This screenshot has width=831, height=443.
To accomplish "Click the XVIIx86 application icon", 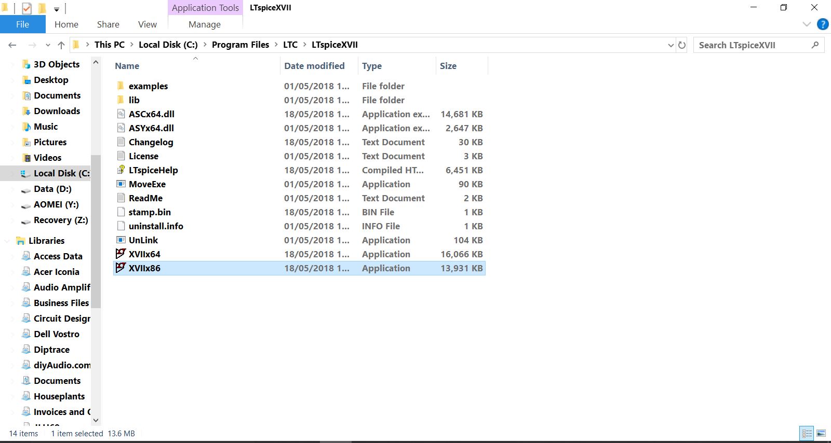I will [x=120, y=268].
